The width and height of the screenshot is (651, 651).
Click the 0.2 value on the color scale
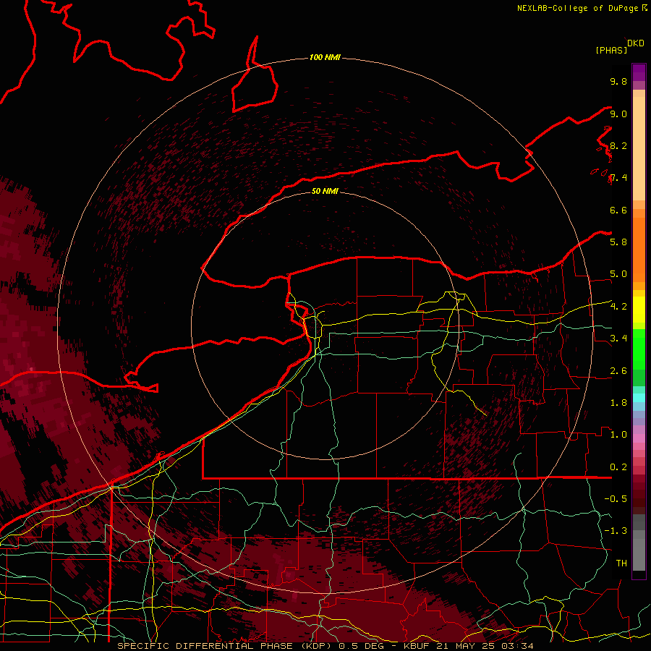click(x=618, y=467)
